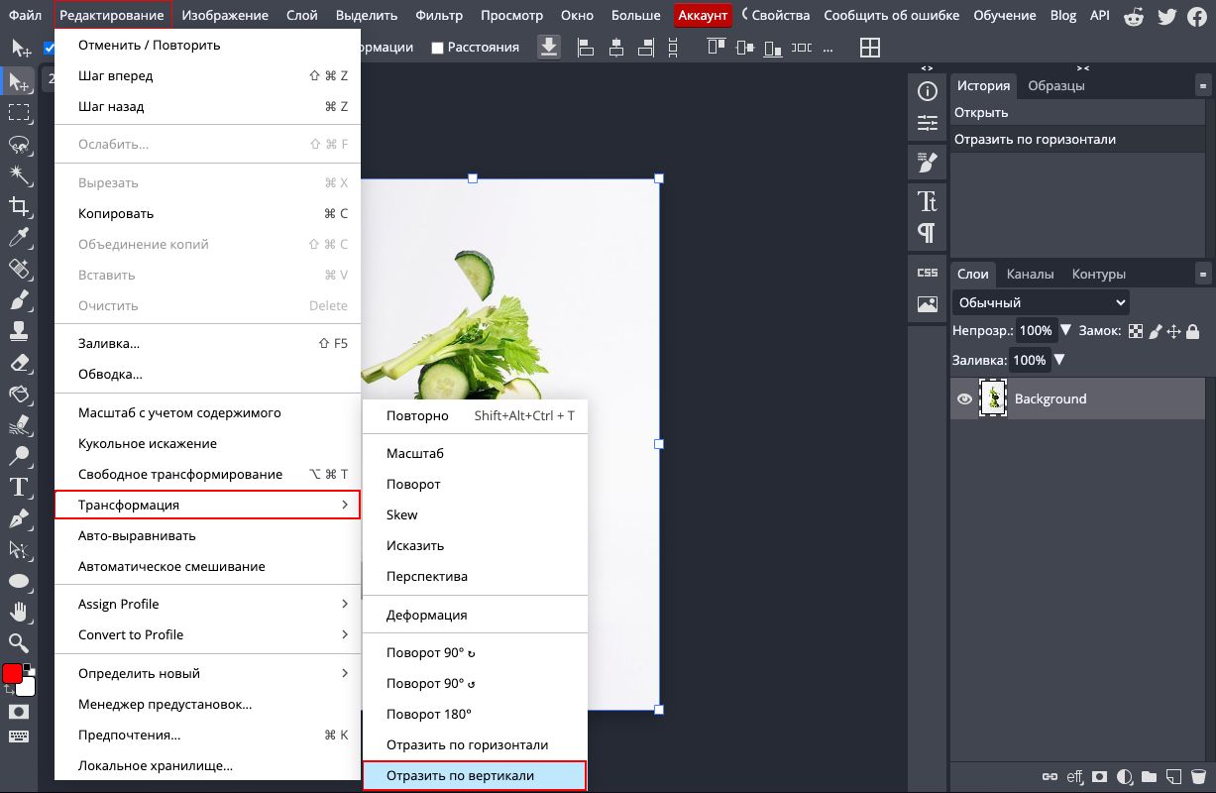This screenshot has width=1216, height=793.
Task: Switch to the Каналы tab
Action: point(1030,275)
